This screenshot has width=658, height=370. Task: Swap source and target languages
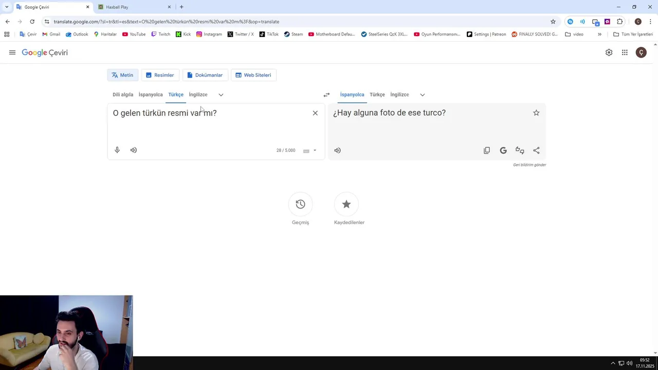pyautogui.click(x=326, y=95)
